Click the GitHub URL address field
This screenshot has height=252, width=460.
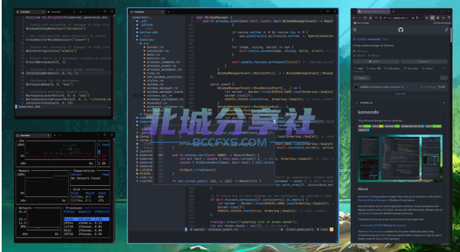(398, 18)
